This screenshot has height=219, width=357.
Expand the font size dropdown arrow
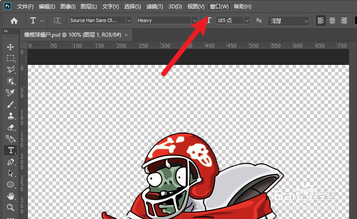tap(247, 20)
